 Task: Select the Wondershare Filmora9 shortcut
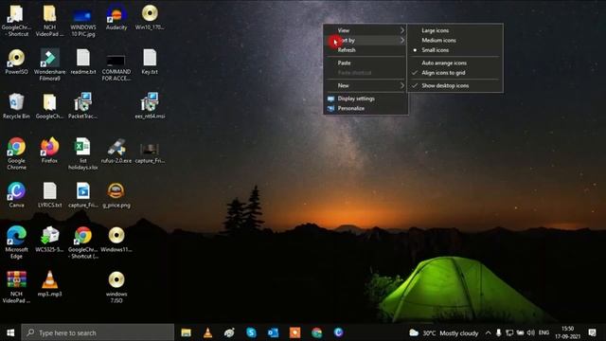(x=50, y=64)
